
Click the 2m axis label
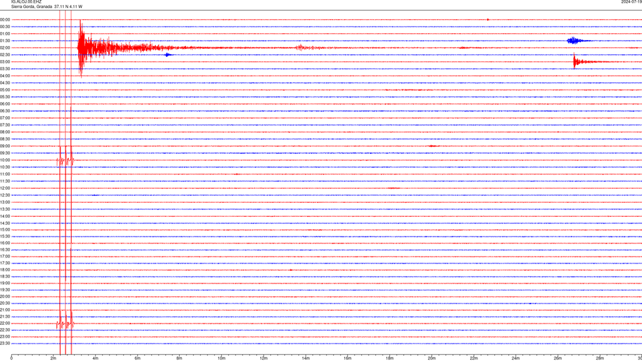[53, 358]
